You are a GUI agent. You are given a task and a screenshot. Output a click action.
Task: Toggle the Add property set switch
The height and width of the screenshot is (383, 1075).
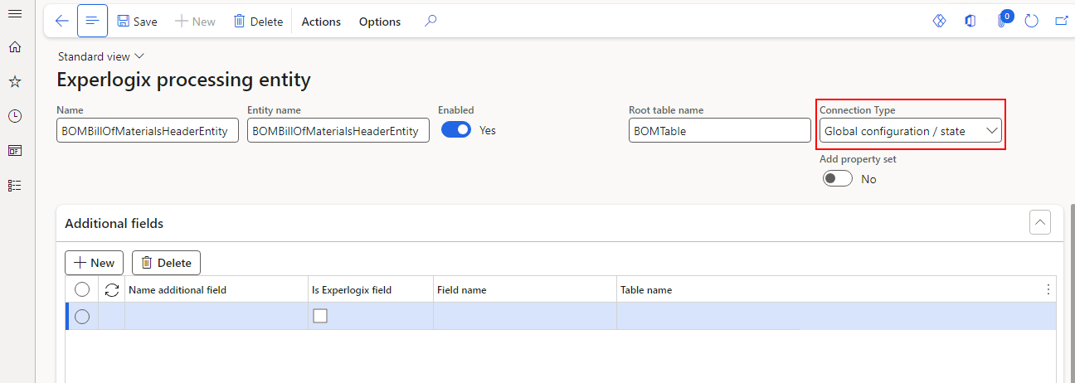click(838, 179)
